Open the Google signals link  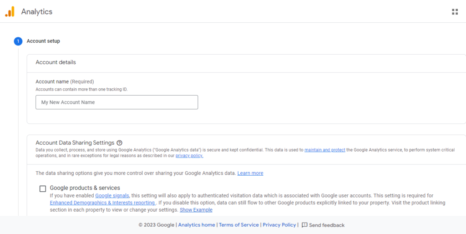pyautogui.click(x=112, y=196)
